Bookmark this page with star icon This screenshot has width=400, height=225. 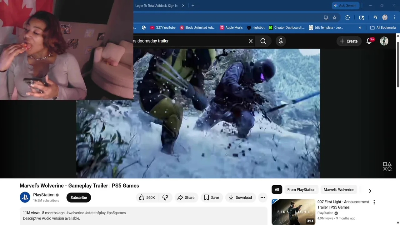(334, 17)
